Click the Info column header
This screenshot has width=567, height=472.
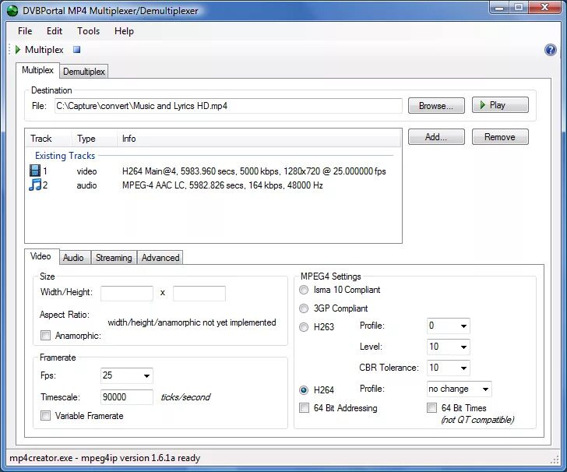click(x=259, y=139)
